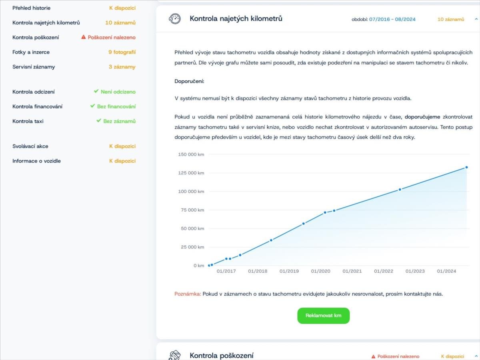480x360 pixels.
Task: Open Servisní záznamy in the sidebar
Action: (34, 67)
